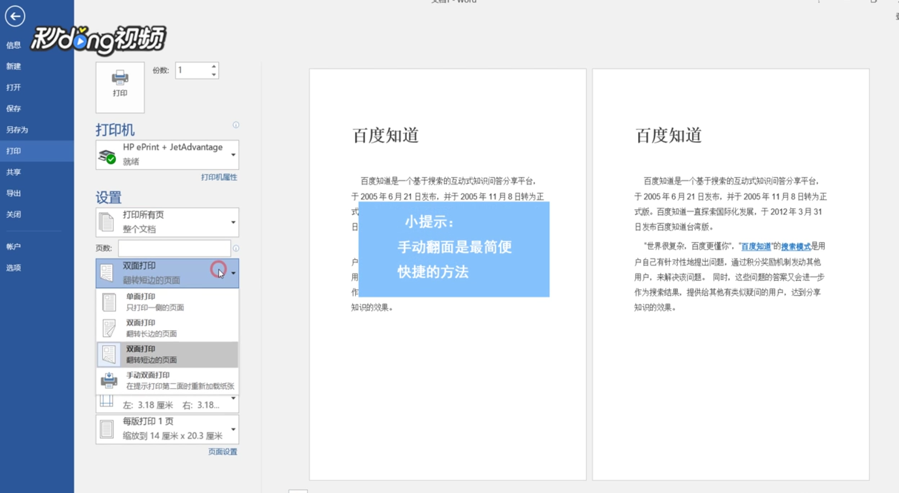Click the 手动双面打印 printer icon
The width and height of the screenshot is (899, 493).
point(109,380)
